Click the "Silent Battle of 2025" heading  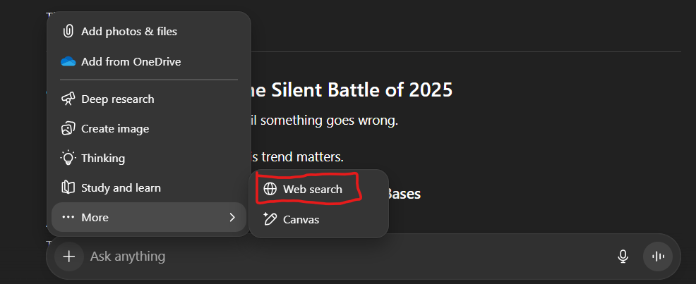point(353,90)
